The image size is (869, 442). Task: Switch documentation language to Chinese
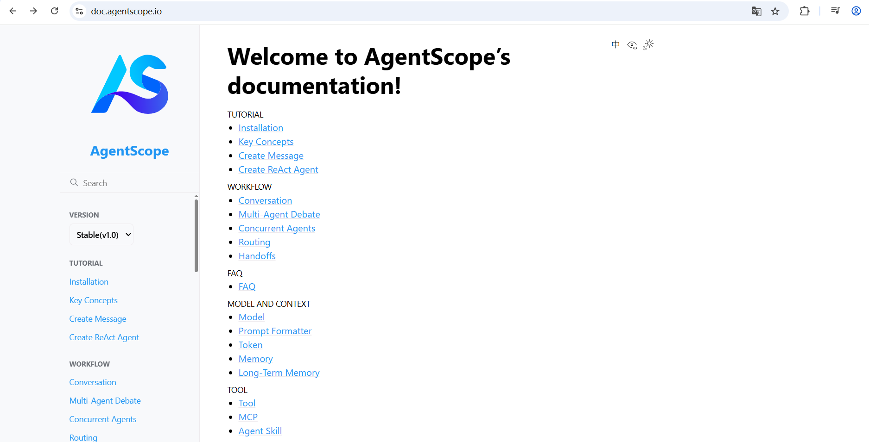pos(615,44)
